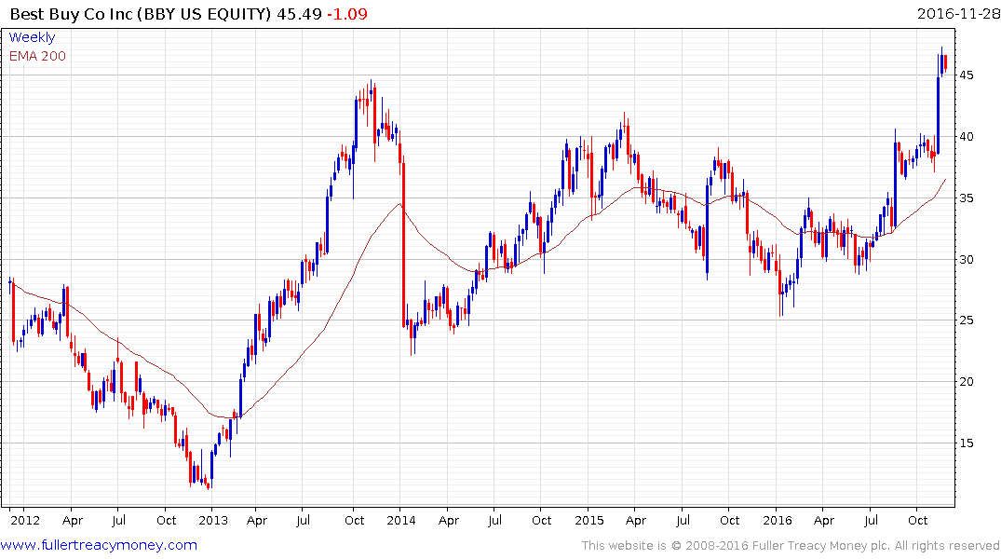Click the 35 price axis label
The height and width of the screenshot is (559, 1001).
(x=967, y=198)
